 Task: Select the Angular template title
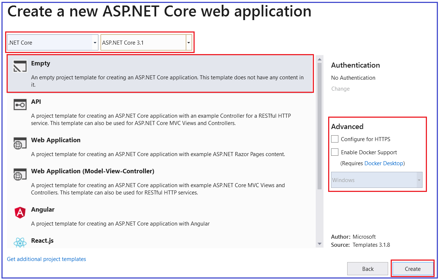pos(43,209)
